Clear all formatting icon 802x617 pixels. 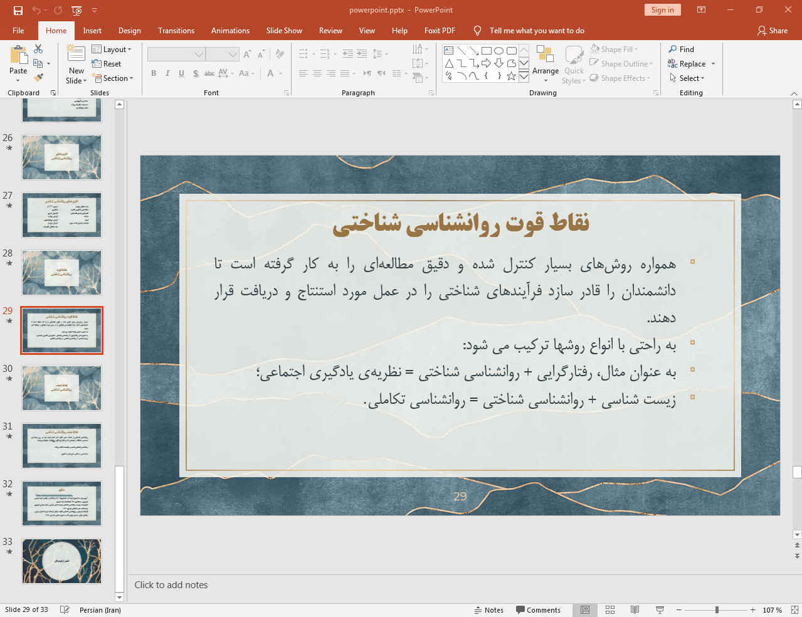(x=280, y=55)
